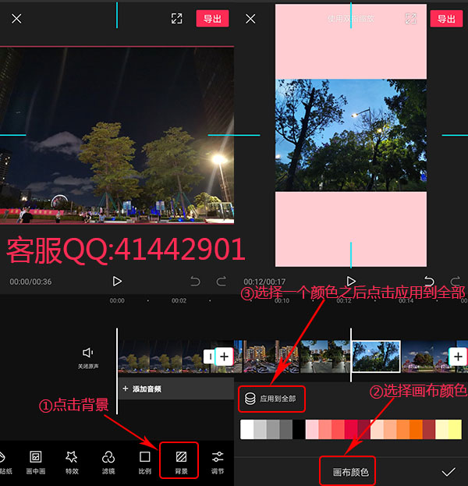Screen dimensions: 468x486
Task: Enter fullscreen preview in the night-scene editor
Action: (177, 19)
